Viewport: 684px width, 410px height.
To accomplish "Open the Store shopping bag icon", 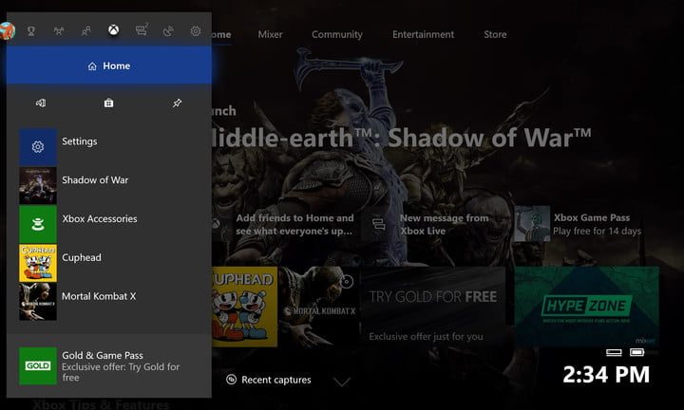I will (108, 103).
